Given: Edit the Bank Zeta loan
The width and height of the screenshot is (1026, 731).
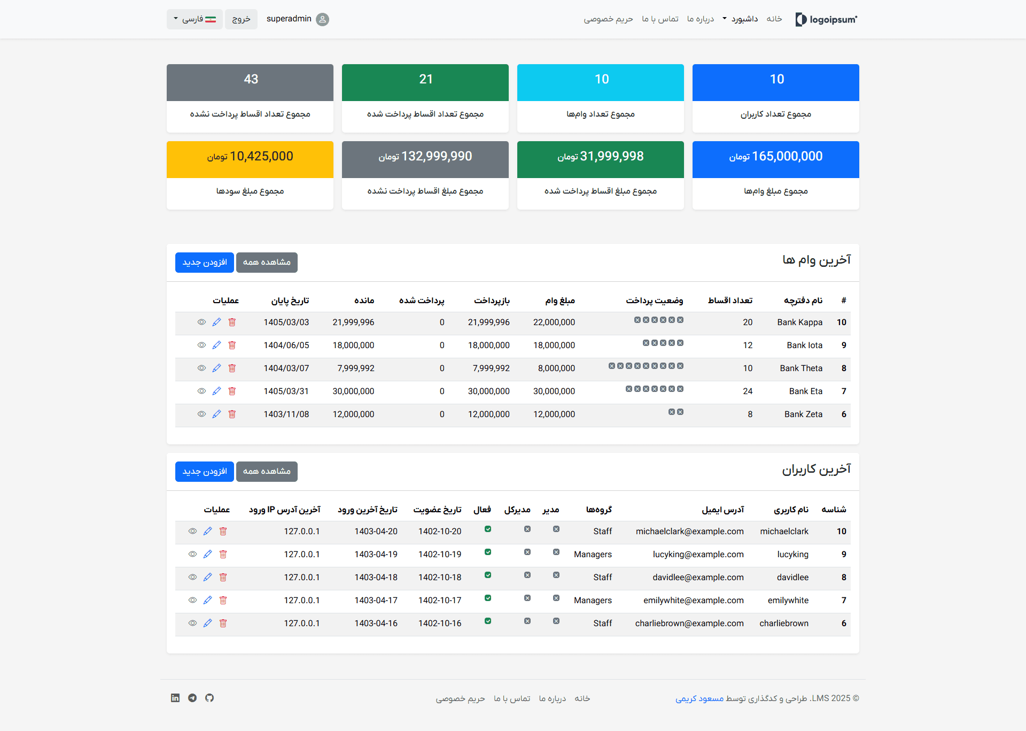Looking at the screenshot, I should tap(216, 414).
